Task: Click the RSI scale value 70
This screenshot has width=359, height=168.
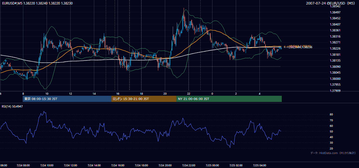Action: [331, 120]
